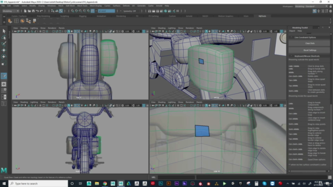Image resolution: width=333 pixels, height=187 pixels.
Task: Click the Undo arrow icon
Action: pos(37,11)
